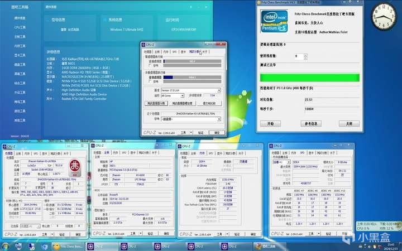Click green progress bar in Fritz Chess window
402x251 pixels.
(x=310, y=78)
